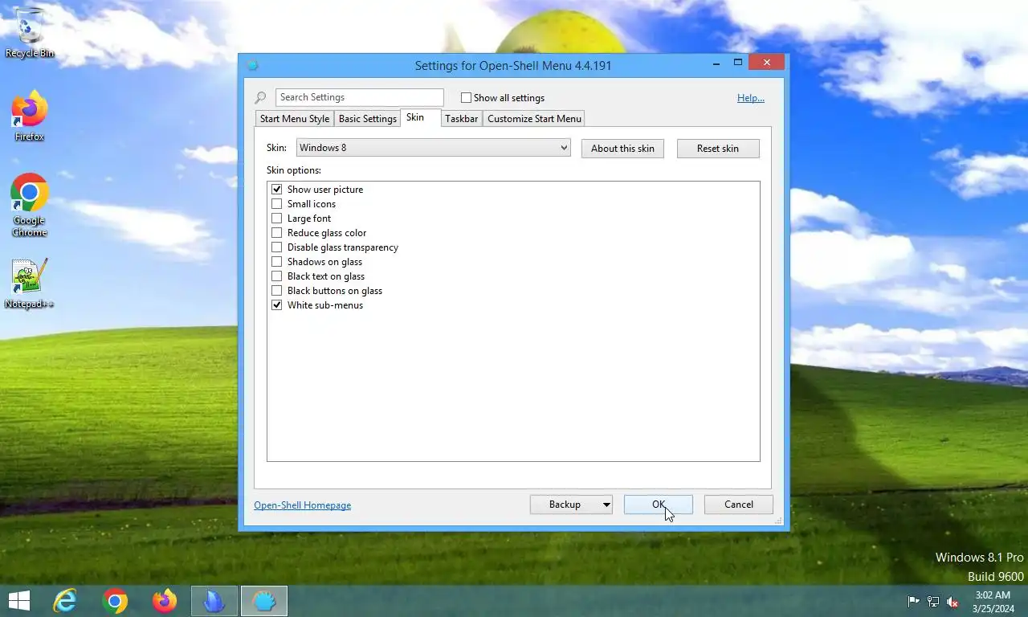This screenshot has height=617, width=1028.
Task: Select the Notepad++ desktop shortcut
Action: (x=30, y=284)
